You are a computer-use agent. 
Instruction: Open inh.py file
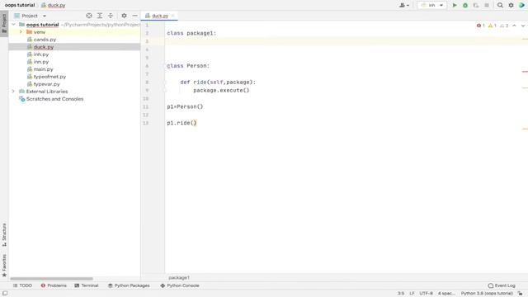(x=41, y=54)
